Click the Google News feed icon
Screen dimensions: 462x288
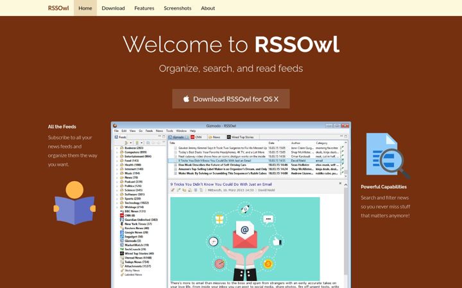coord(122,232)
